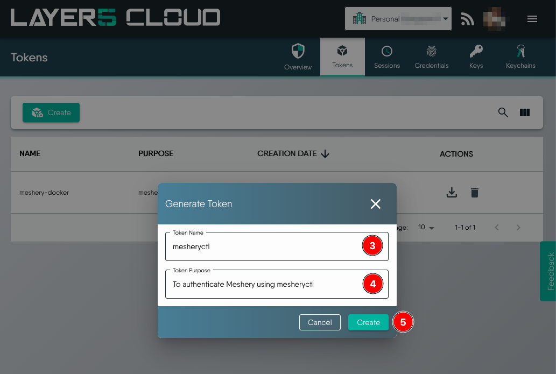Open the Feedback side tab
Image resolution: width=556 pixels, height=374 pixels.
549,271
